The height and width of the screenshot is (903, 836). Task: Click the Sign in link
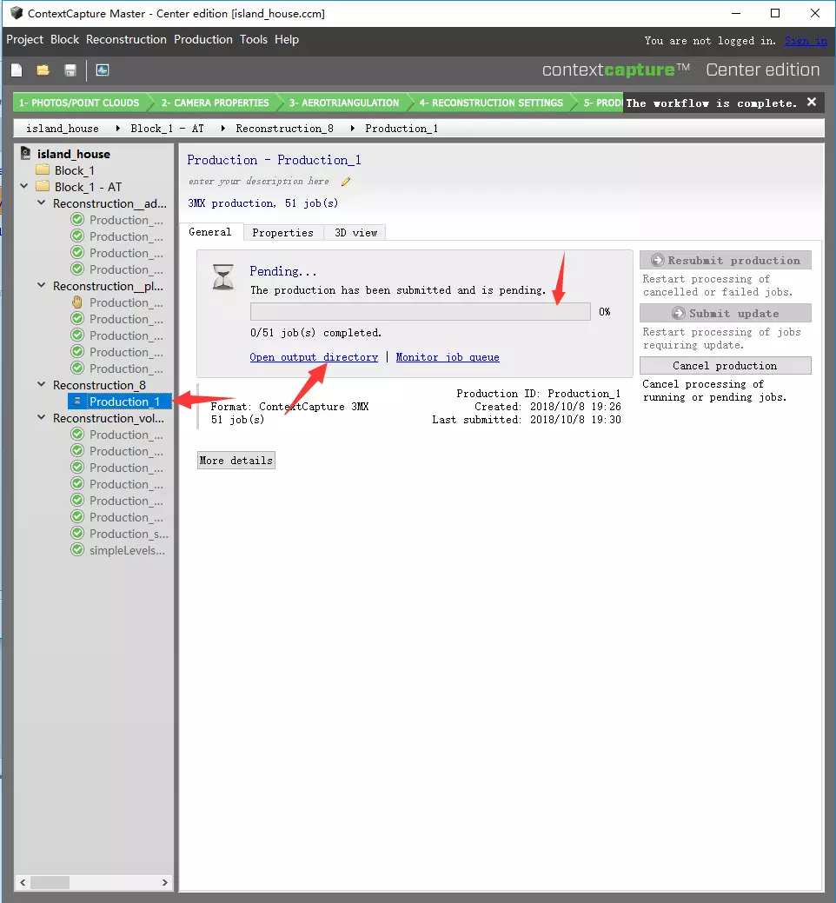pos(806,41)
